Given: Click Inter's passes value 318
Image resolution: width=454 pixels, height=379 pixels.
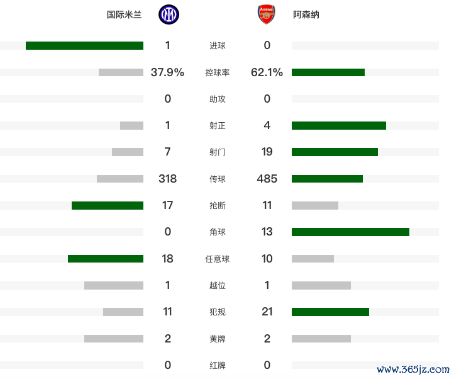Looking at the screenshot, I should click(168, 179).
